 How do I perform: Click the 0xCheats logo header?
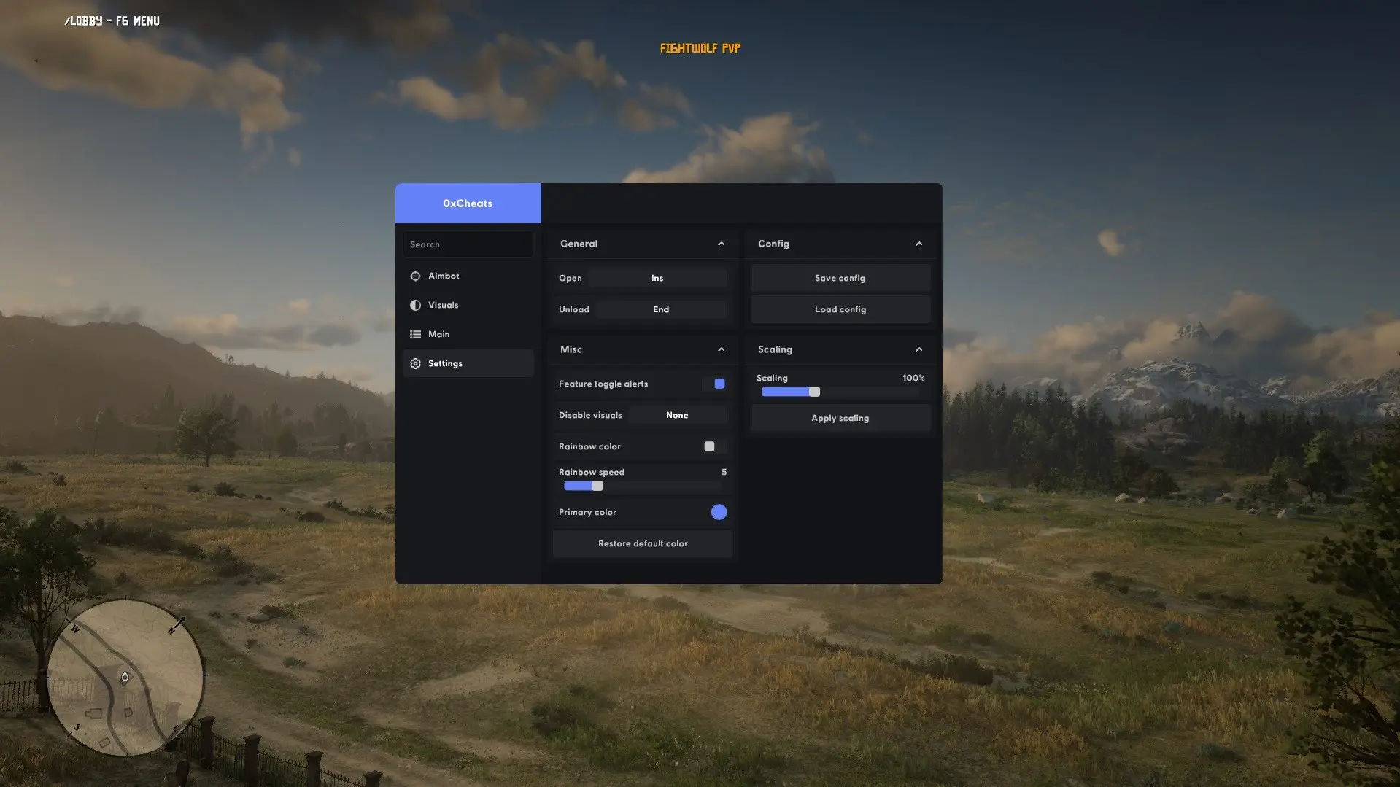coord(468,203)
